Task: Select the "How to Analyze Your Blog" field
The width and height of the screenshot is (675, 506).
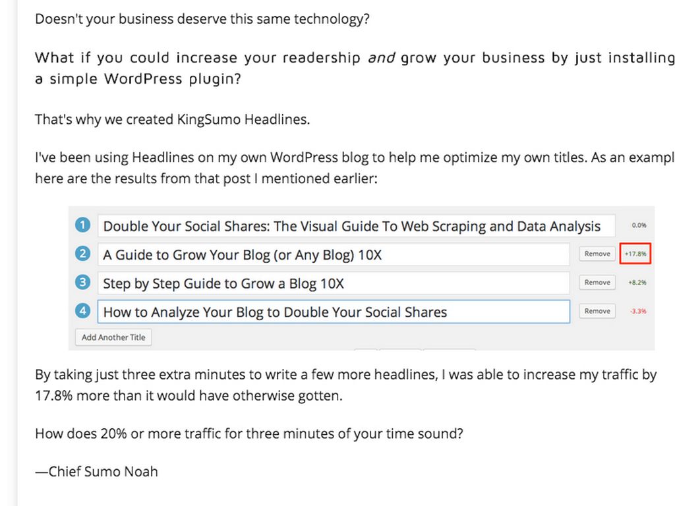Action: coord(333,312)
